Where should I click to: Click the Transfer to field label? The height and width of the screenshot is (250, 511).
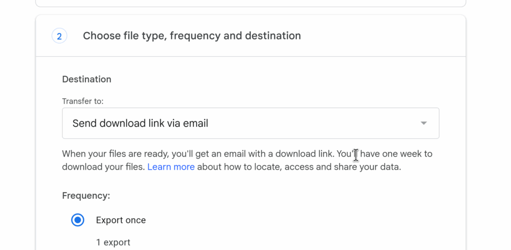tap(83, 101)
